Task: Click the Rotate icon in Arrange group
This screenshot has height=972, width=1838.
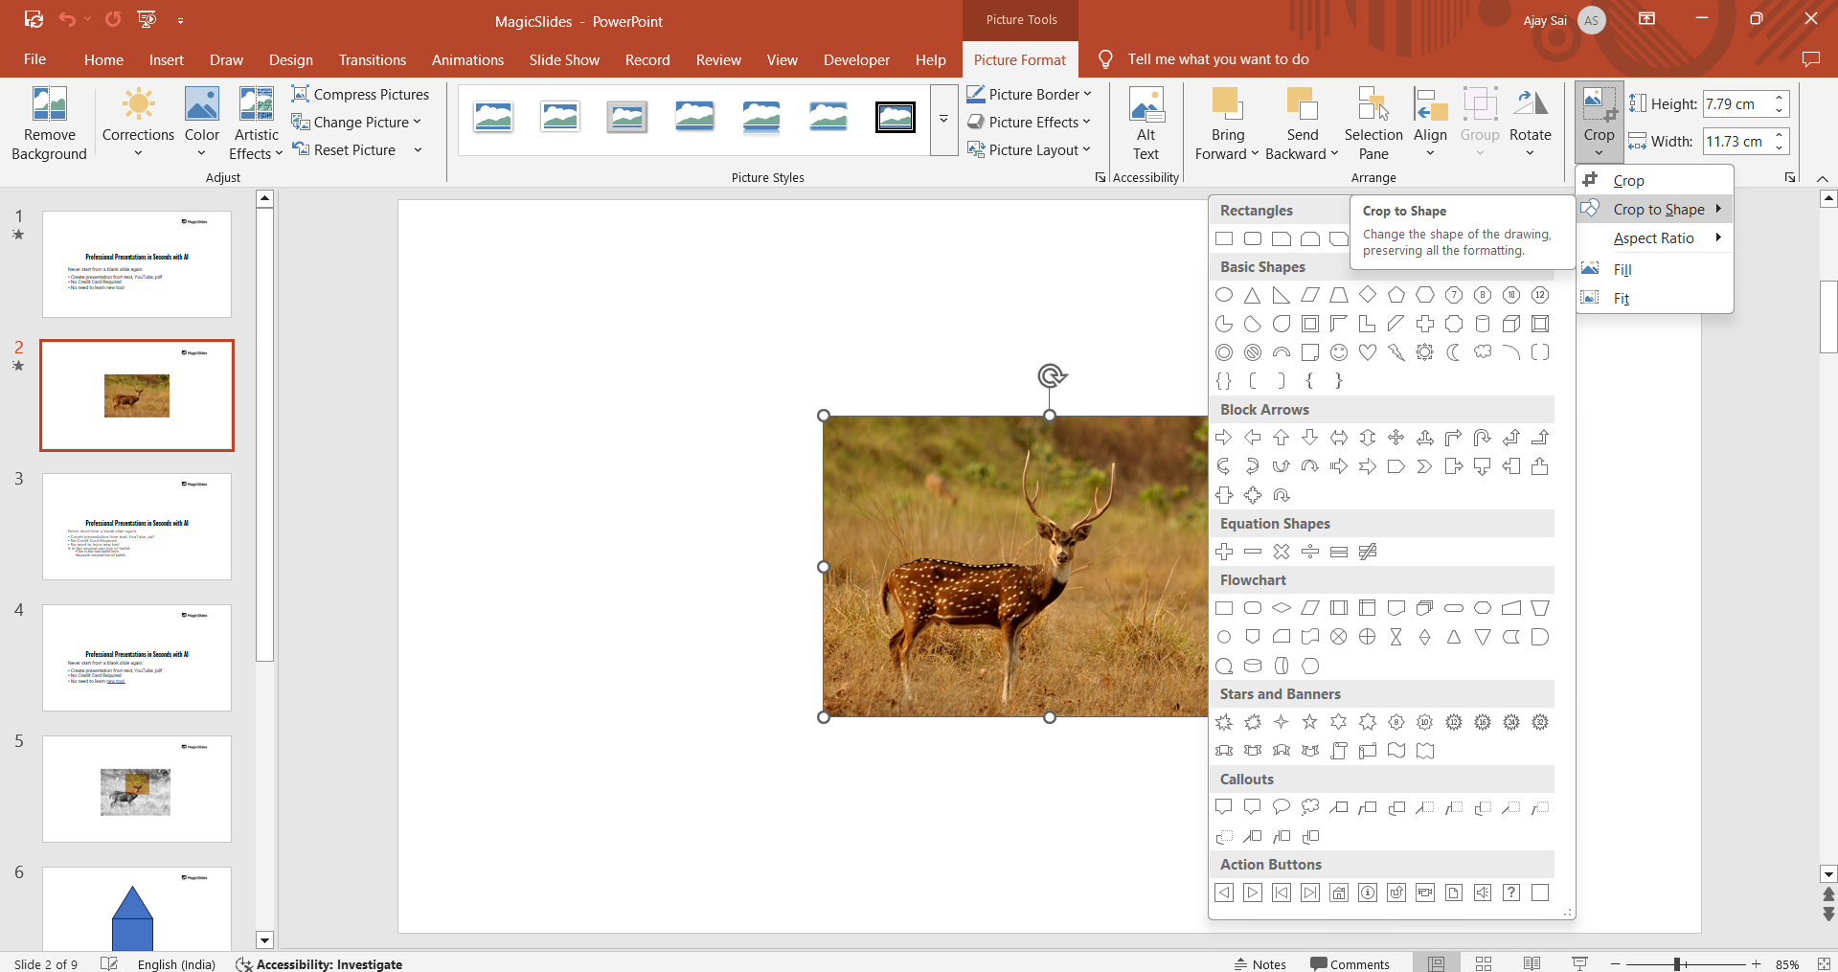Action: point(1530,122)
